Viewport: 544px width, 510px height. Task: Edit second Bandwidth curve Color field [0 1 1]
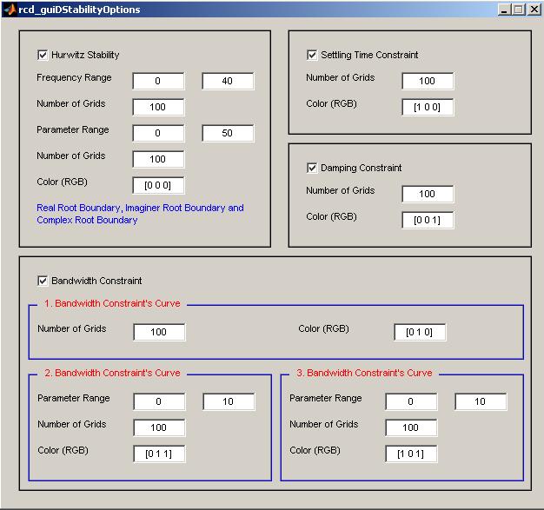click(x=159, y=454)
